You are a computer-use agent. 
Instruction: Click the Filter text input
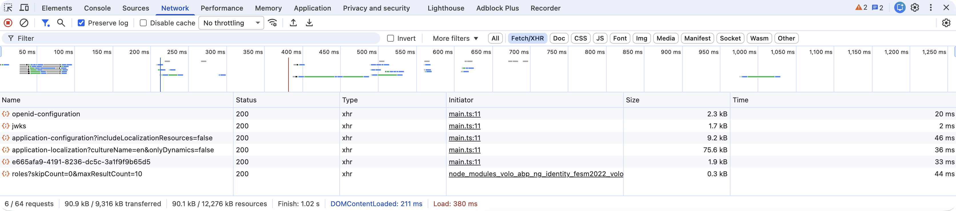pyautogui.click(x=197, y=38)
